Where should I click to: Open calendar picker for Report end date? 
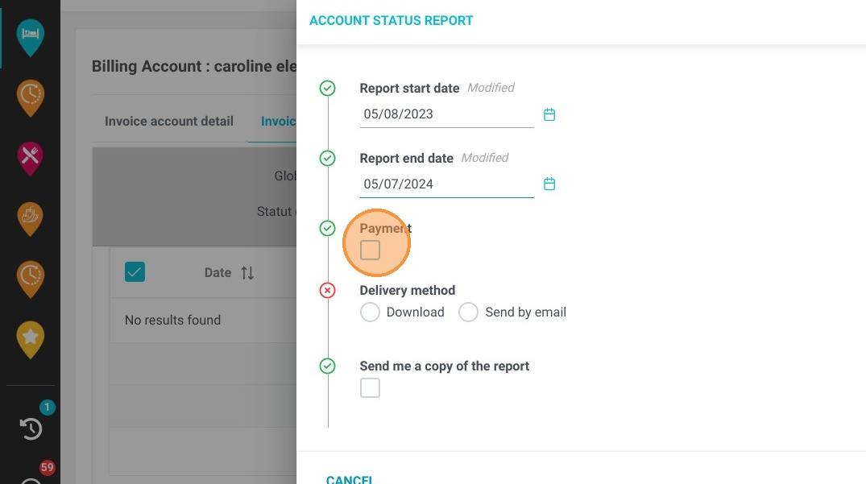(549, 184)
